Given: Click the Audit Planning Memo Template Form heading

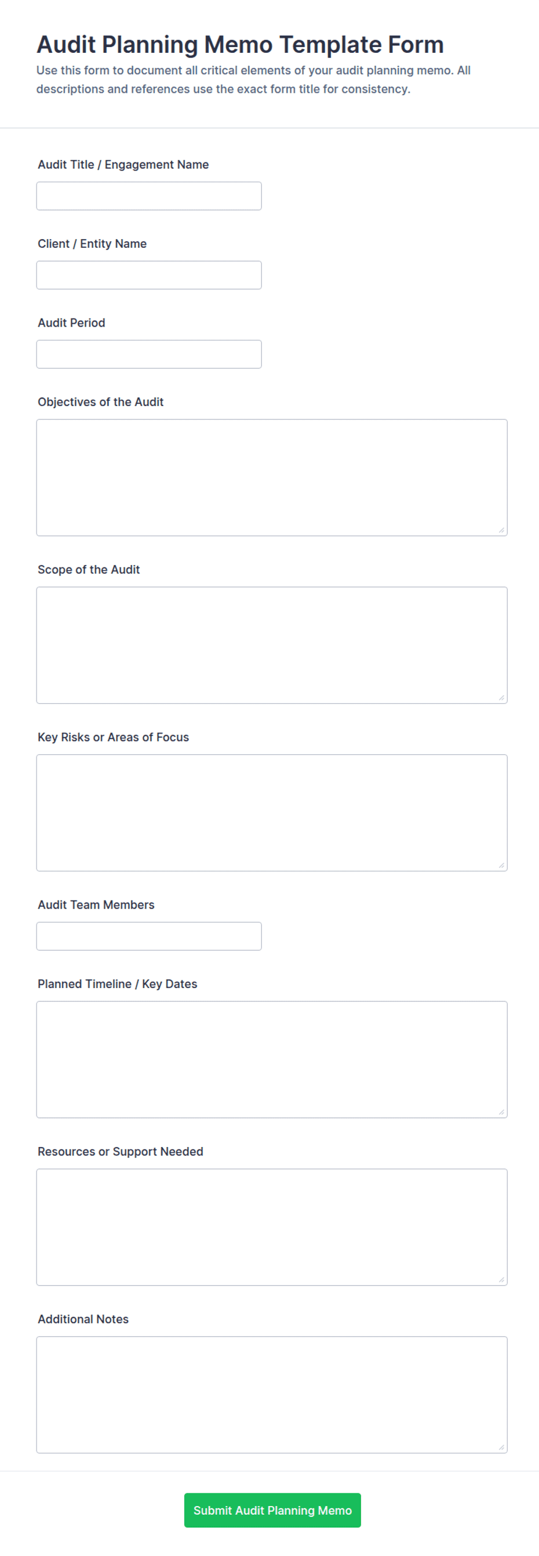Looking at the screenshot, I should pyautogui.click(x=240, y=45).
